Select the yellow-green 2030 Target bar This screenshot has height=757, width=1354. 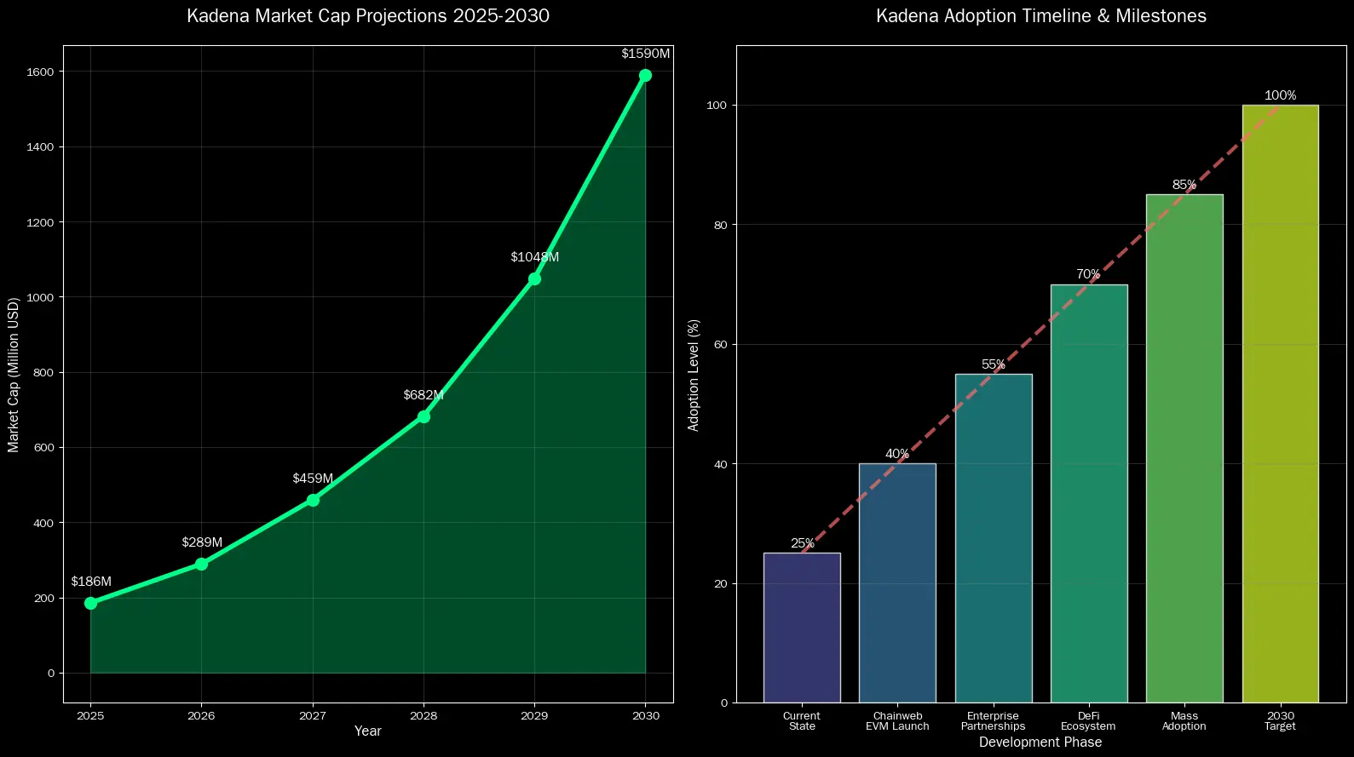point(1280,404)
